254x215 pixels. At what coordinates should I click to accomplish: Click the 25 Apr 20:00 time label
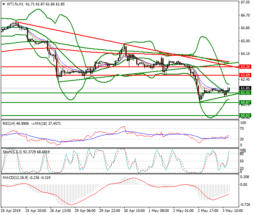point(36,211)
